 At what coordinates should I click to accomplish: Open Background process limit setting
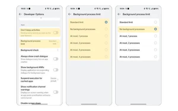click(x=39, y=42)
